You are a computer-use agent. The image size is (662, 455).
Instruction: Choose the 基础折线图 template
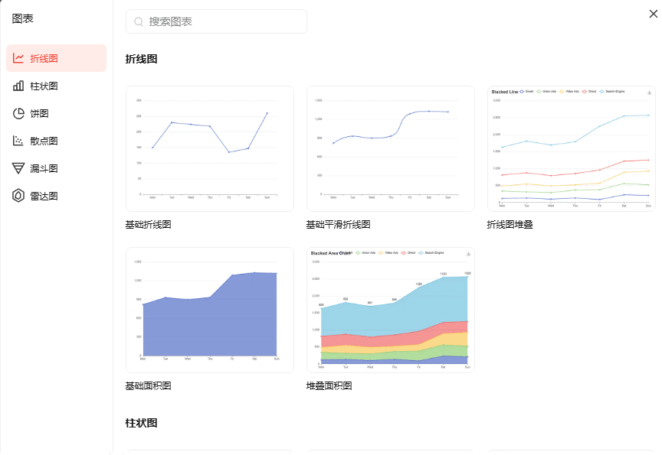pos(209,148)
